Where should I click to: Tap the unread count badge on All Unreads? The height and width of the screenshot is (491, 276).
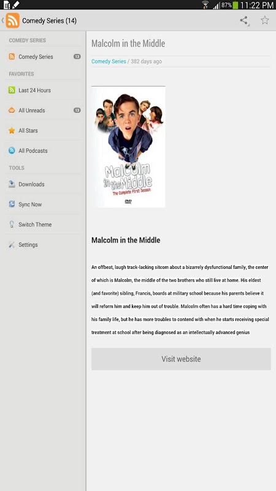[x=77, y=110]
